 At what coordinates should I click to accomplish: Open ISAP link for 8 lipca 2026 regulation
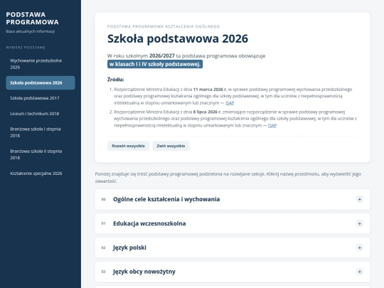272,125
